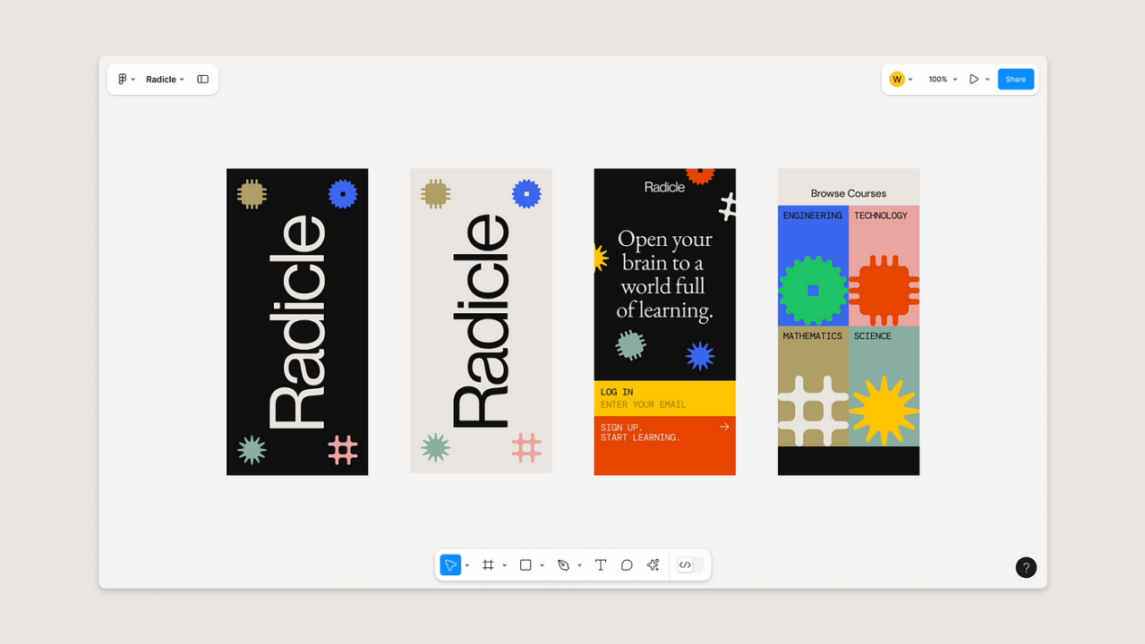Click the Figma logo icon
This screenshot has width=1145, height=644.
tap(123, 79)
